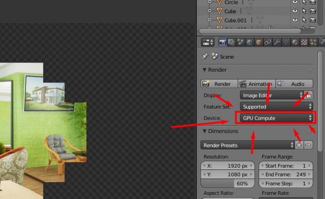This screenshot has height=199, width=325.
Task: Hide Circle in the viewport
Action: coord(295,2)
